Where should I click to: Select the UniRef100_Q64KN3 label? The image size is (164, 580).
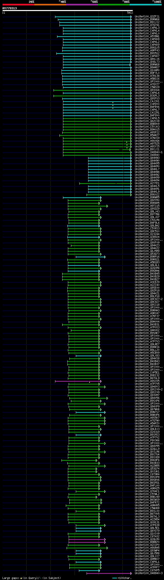coord(147,158)
